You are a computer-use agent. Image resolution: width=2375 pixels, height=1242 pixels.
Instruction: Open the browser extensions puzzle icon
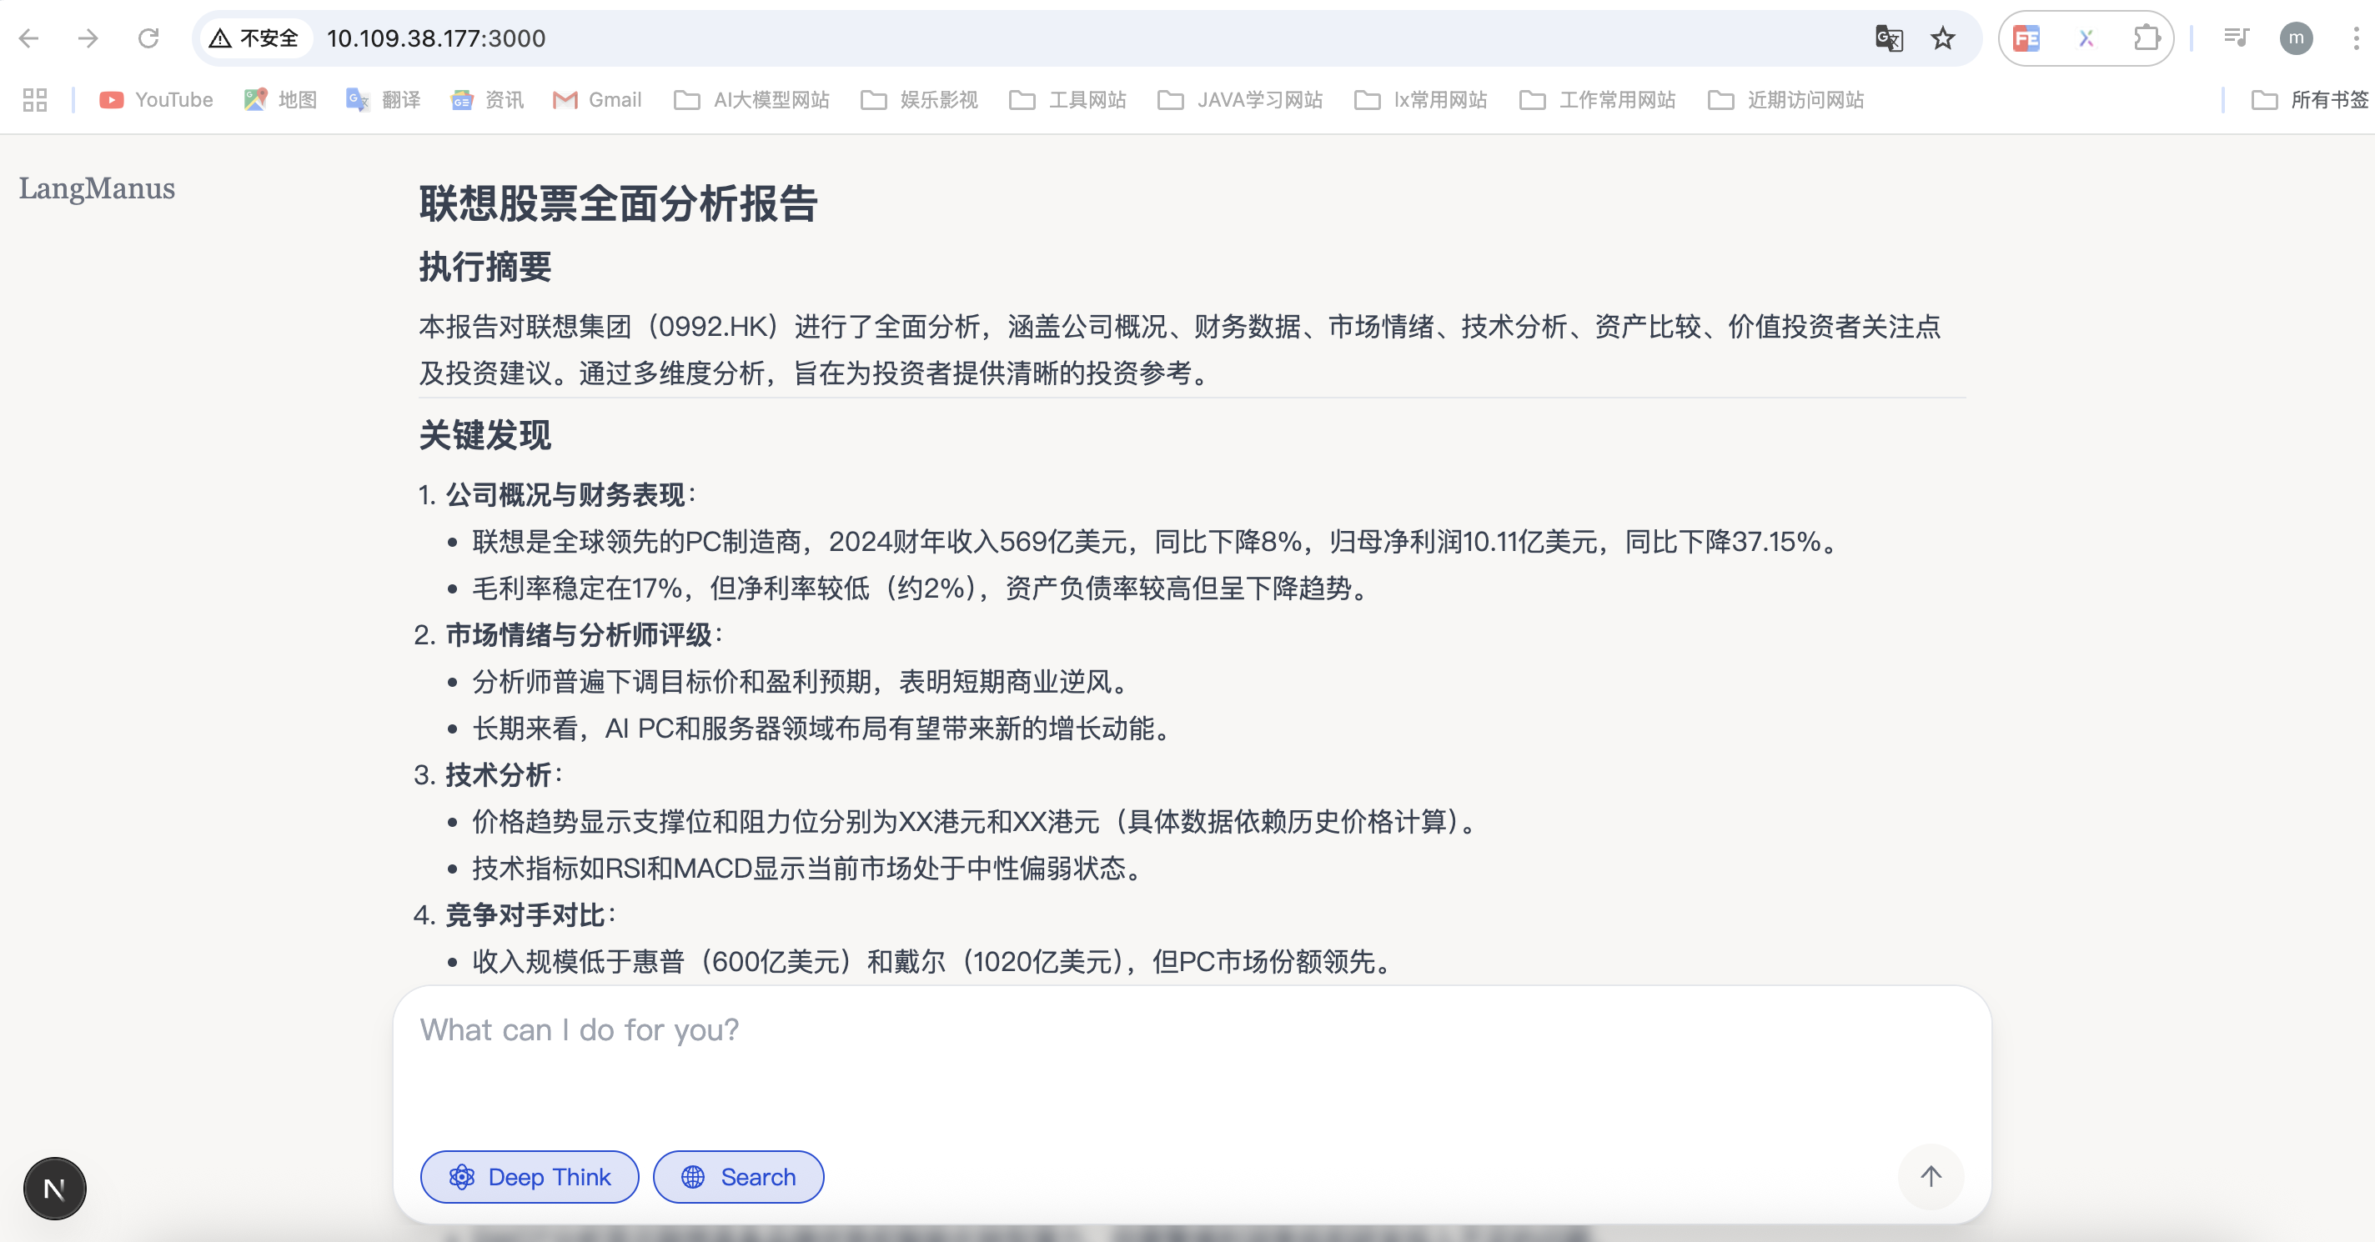[2147, 38]
